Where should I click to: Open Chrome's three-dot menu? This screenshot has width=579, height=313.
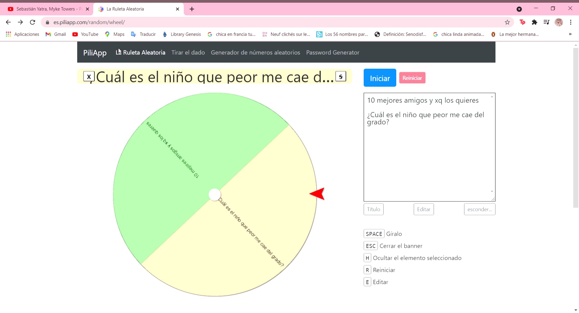pyautogui.click(x=571, y=22)
